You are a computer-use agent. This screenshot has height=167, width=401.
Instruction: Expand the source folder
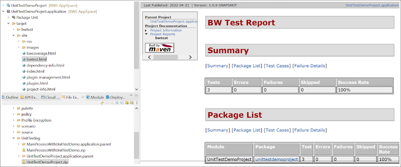point(13,132)
